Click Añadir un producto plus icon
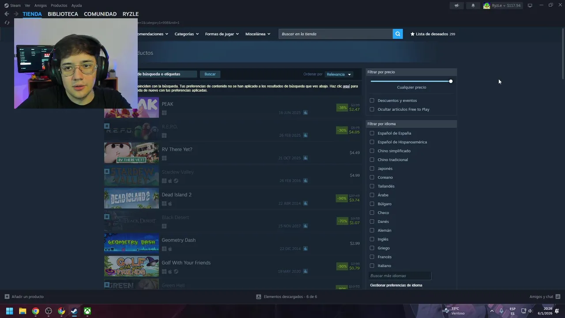The height and width of the screenshot is (318, 565). (7, 297)
